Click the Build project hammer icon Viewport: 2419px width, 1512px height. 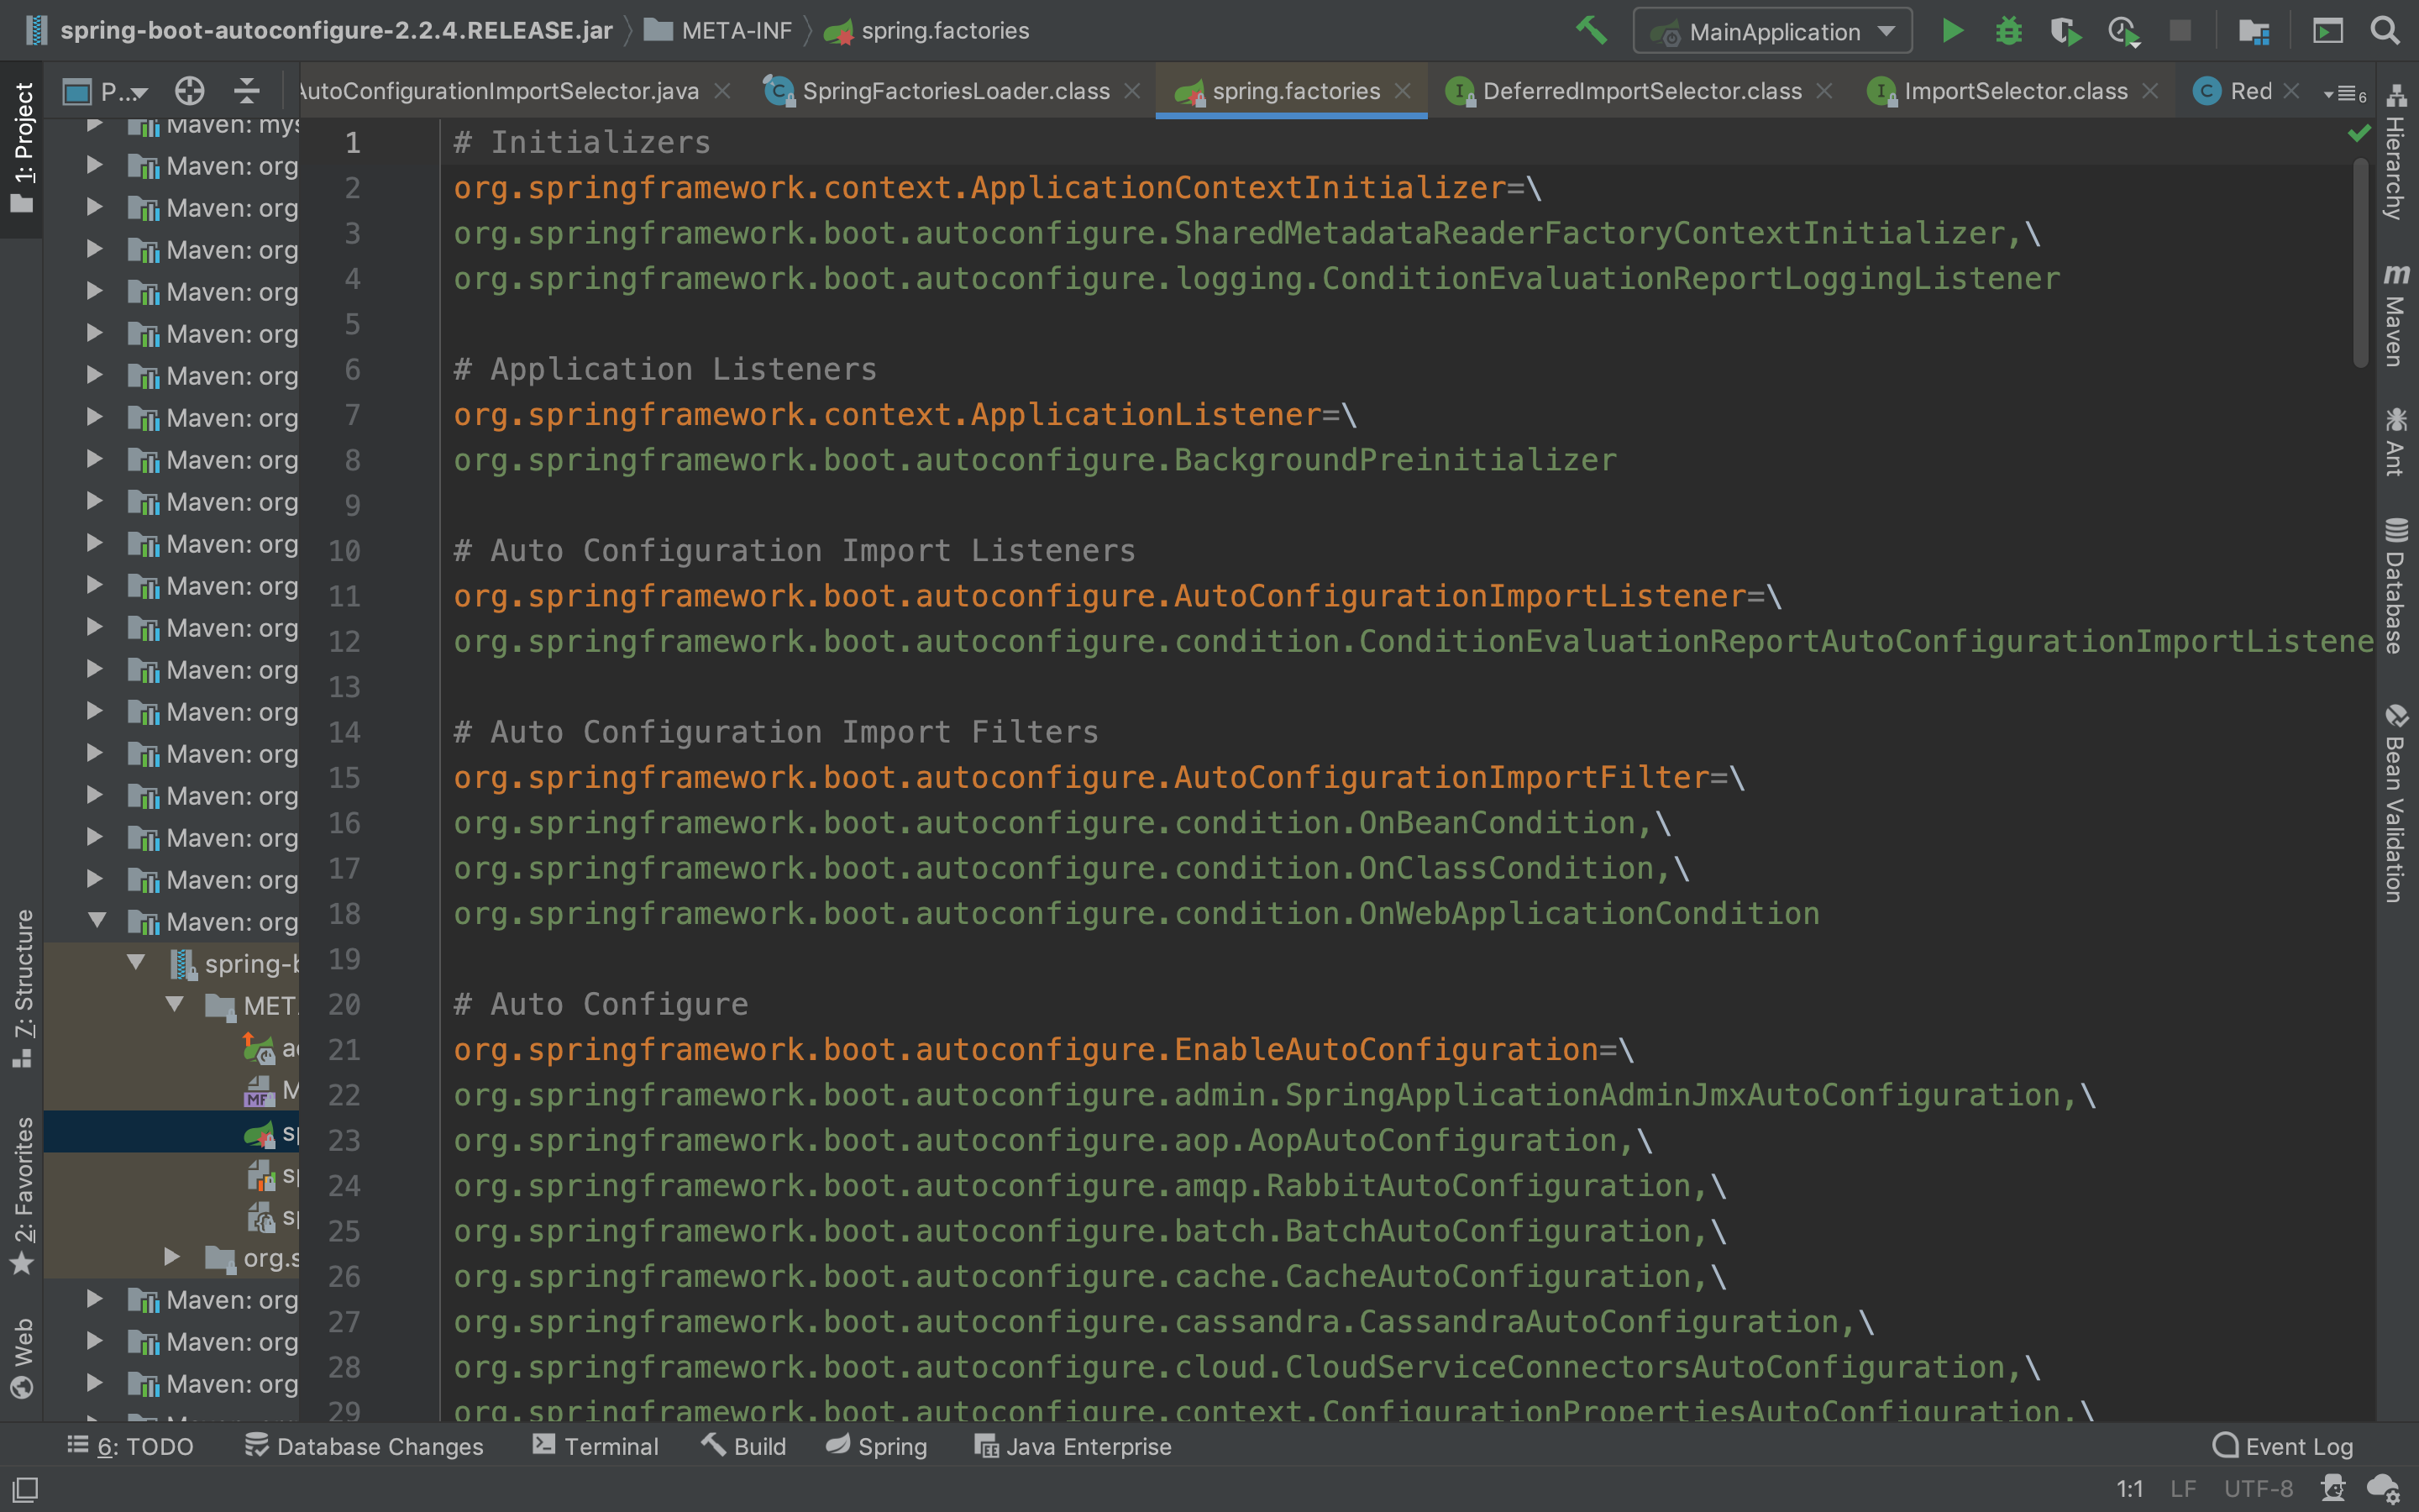point(1592,31)
